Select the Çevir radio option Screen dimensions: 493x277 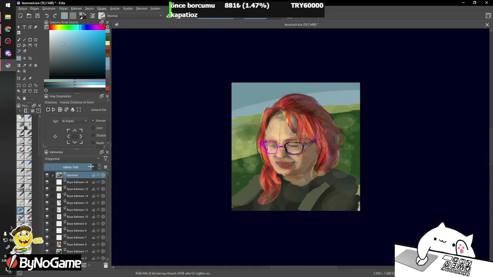point(93,128)
